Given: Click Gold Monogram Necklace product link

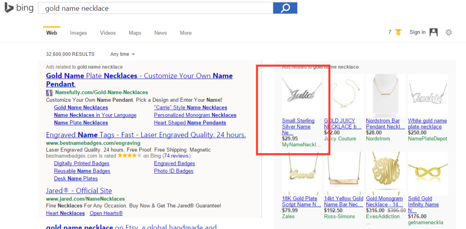Looking at the screenshot, I should click(x=385, y=201).
